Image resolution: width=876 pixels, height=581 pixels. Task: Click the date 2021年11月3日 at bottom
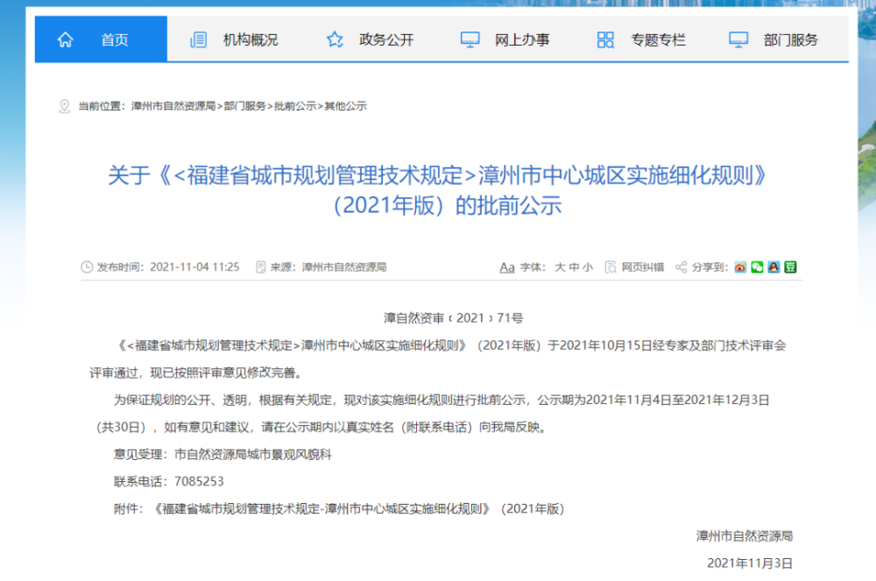click(750, 563)
